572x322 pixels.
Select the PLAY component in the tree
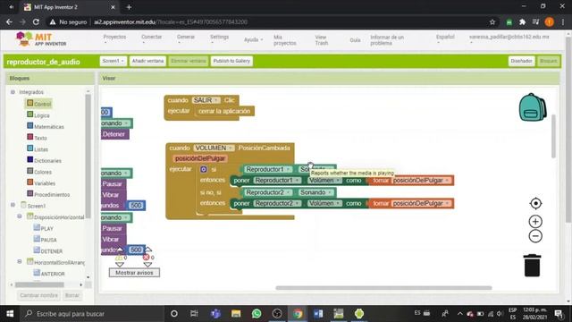pos(44,228)
